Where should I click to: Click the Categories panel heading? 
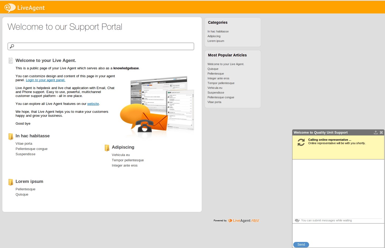[x=218, y=22]
